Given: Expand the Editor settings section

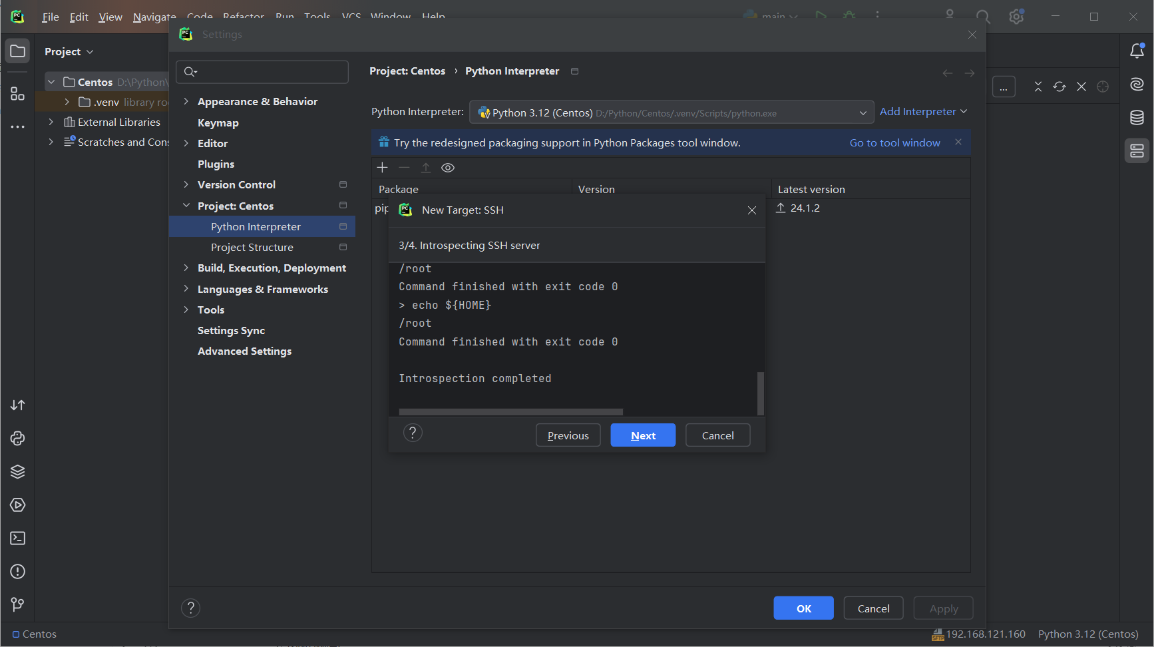Looking at the screenshot, I should (186, 143).
